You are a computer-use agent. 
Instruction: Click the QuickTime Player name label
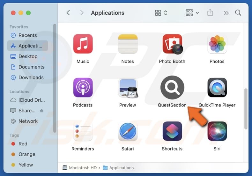tap(217, 105)
